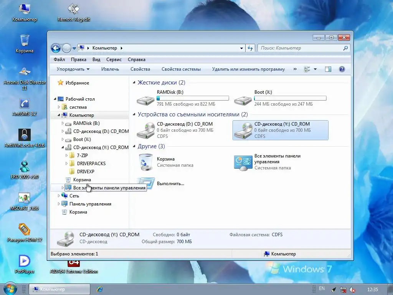Collapse Устройства со съемными носителями group
The height and width of the screenshot is (295, 393).
click(134, 114)
